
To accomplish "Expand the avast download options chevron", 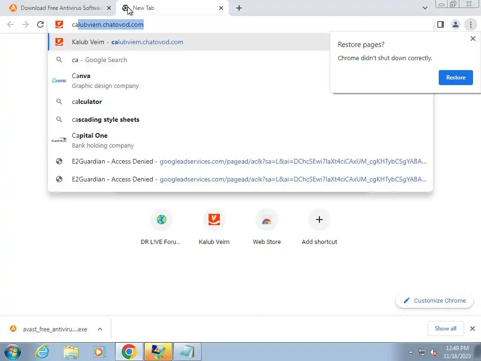I will [x=100, y=329].
